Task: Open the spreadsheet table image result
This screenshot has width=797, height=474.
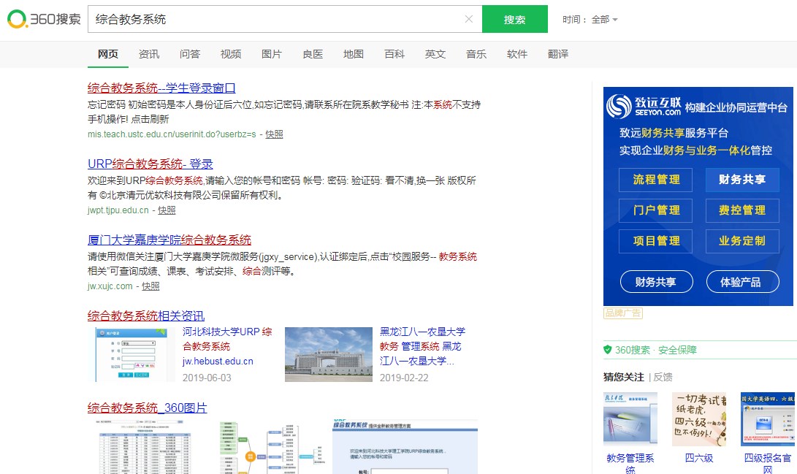Action: (x=146, y=447)
